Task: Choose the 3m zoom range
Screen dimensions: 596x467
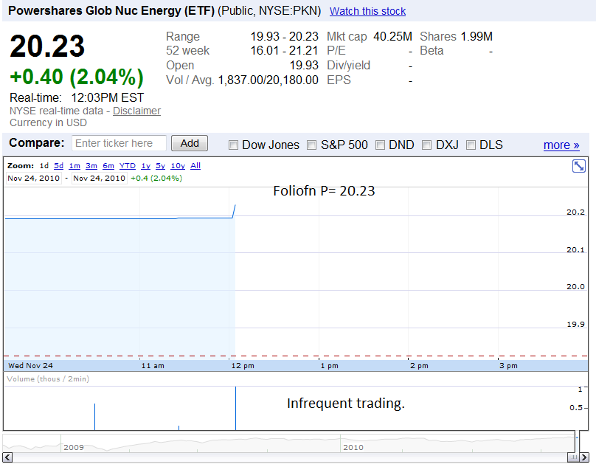Action: tap(91, 166)
